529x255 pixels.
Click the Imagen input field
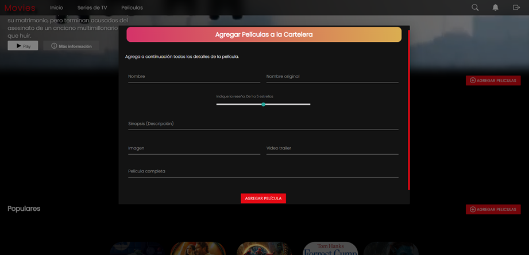[194, 148]
